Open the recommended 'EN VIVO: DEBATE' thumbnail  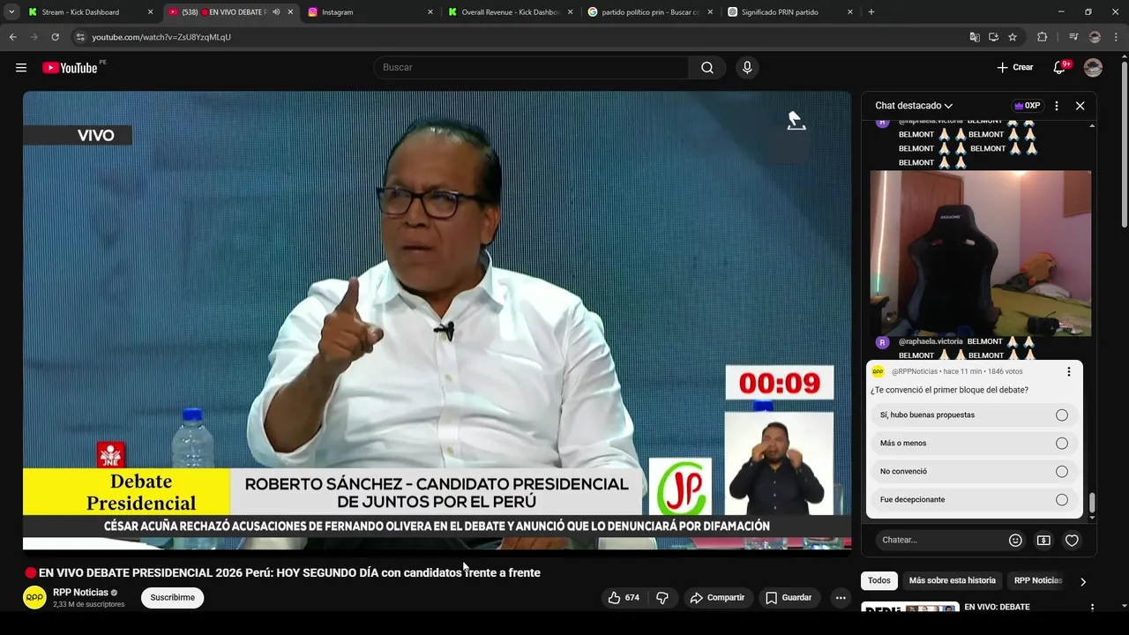[x=910, y=608]
